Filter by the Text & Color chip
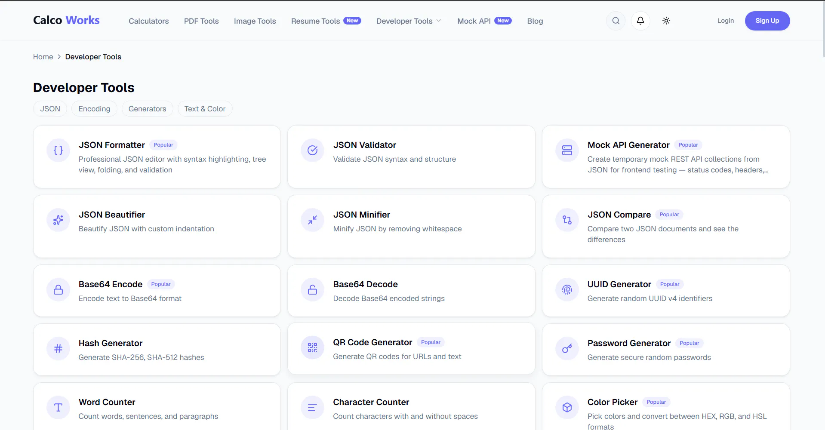 [205, 109]
